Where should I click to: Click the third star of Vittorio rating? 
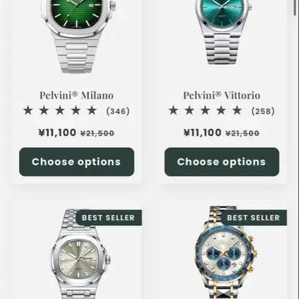coord(205,110)
